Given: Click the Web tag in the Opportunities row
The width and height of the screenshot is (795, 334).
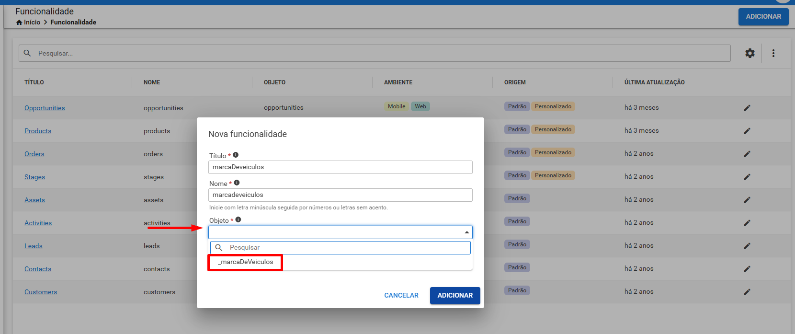Looking at the screenshot, I should click(x=420, y=106).
